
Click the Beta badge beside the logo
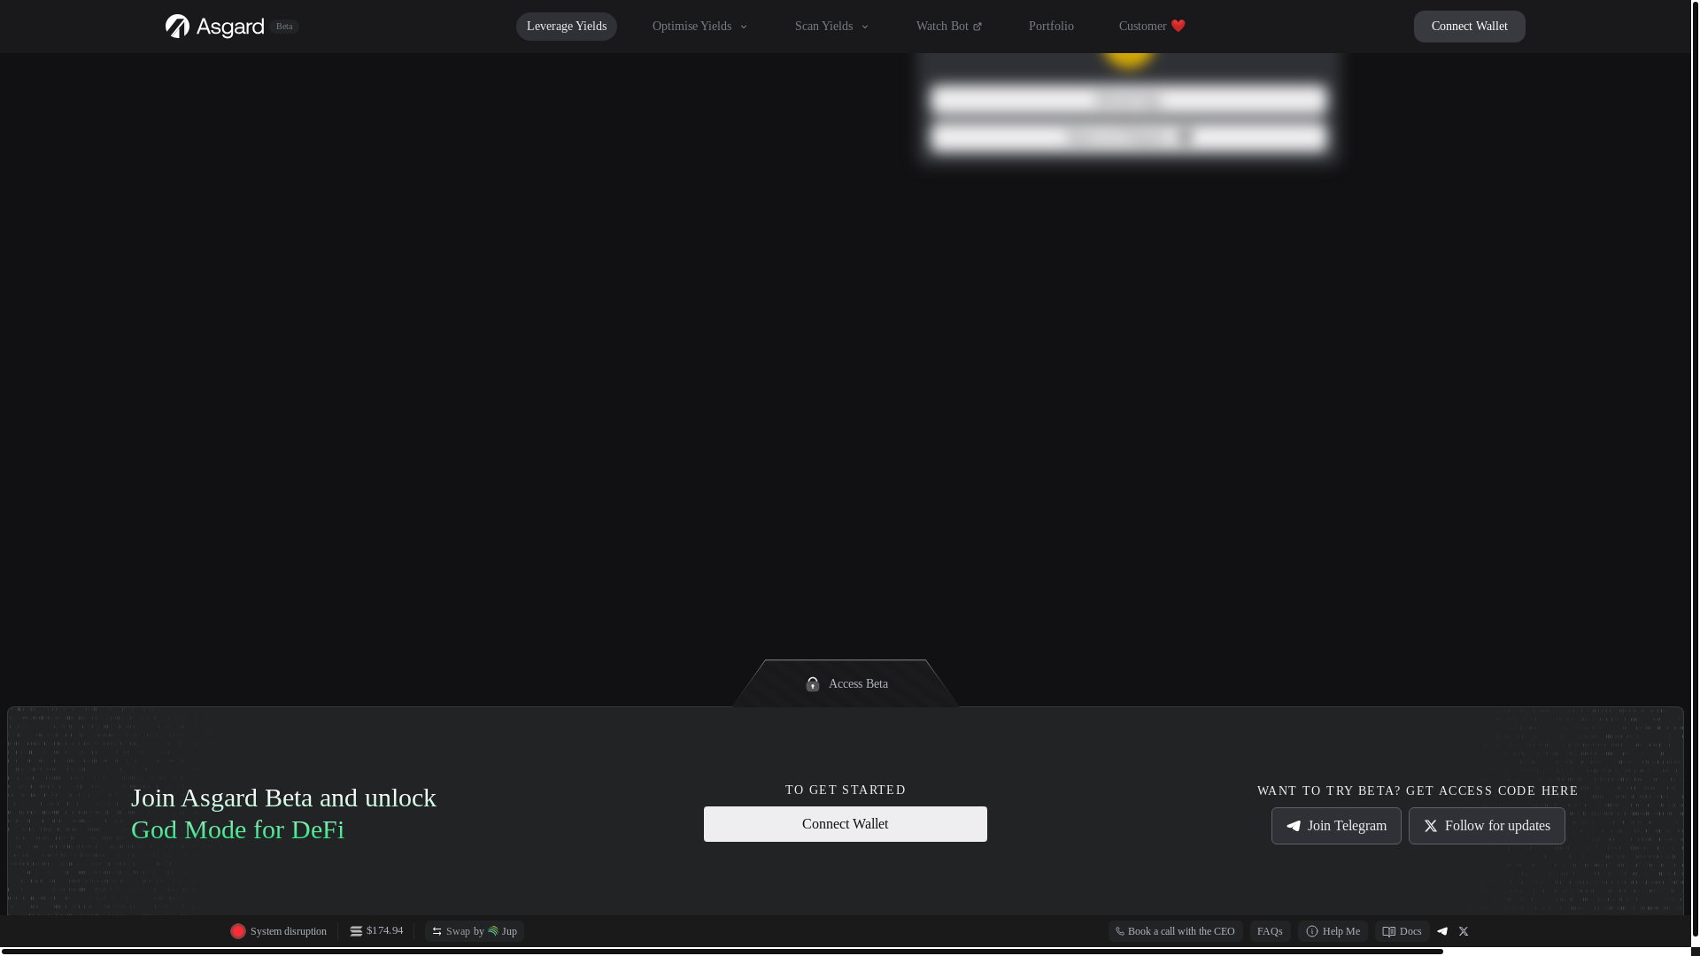(x=284, y=27)
